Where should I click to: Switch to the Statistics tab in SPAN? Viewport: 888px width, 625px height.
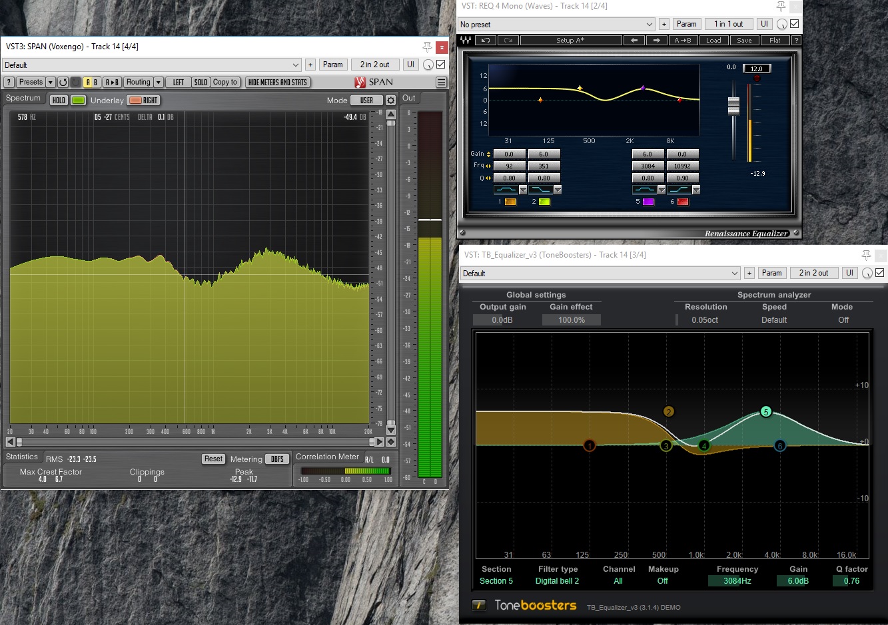[22, 457]
